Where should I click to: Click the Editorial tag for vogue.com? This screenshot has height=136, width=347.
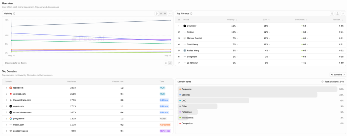click(x=164, y=106)
